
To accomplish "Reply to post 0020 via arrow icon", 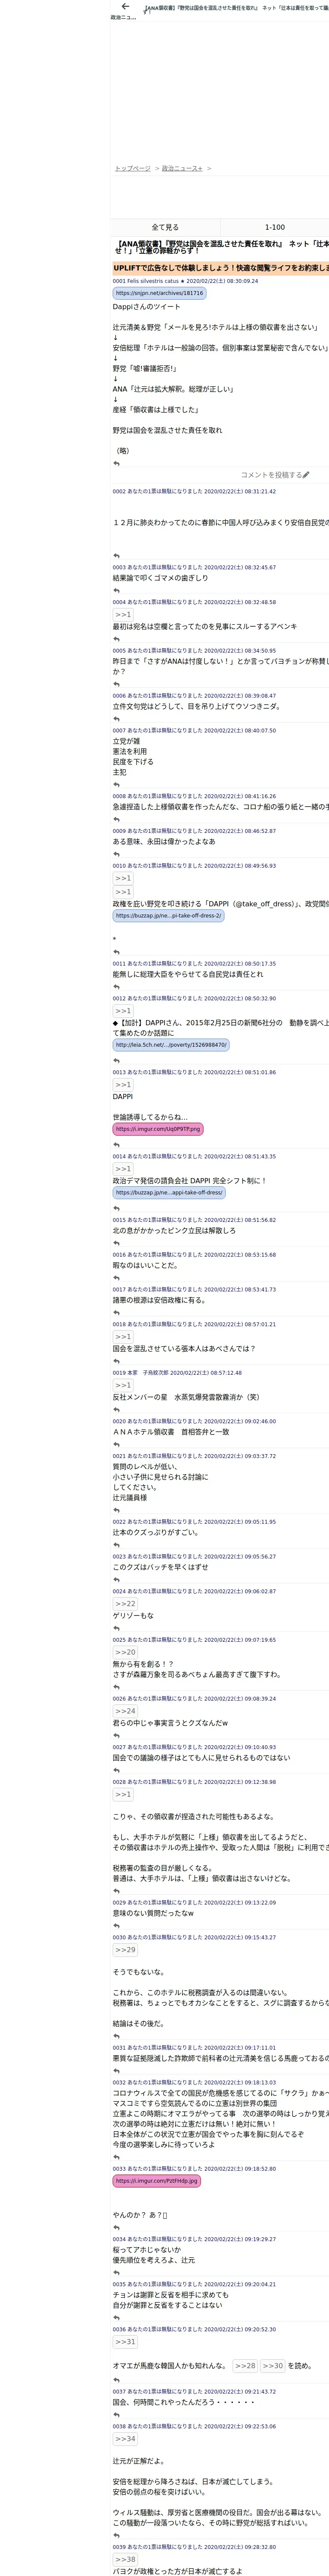I will coord(117,1444).
